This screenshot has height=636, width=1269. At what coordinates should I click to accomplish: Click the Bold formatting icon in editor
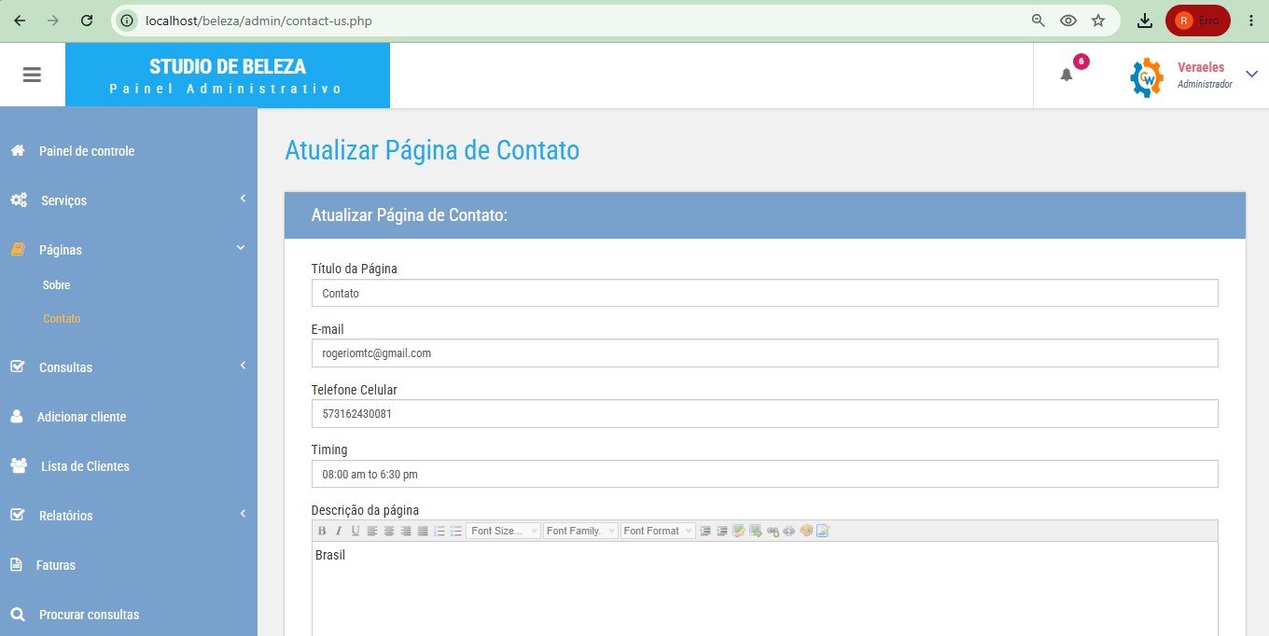click(322, 531)
